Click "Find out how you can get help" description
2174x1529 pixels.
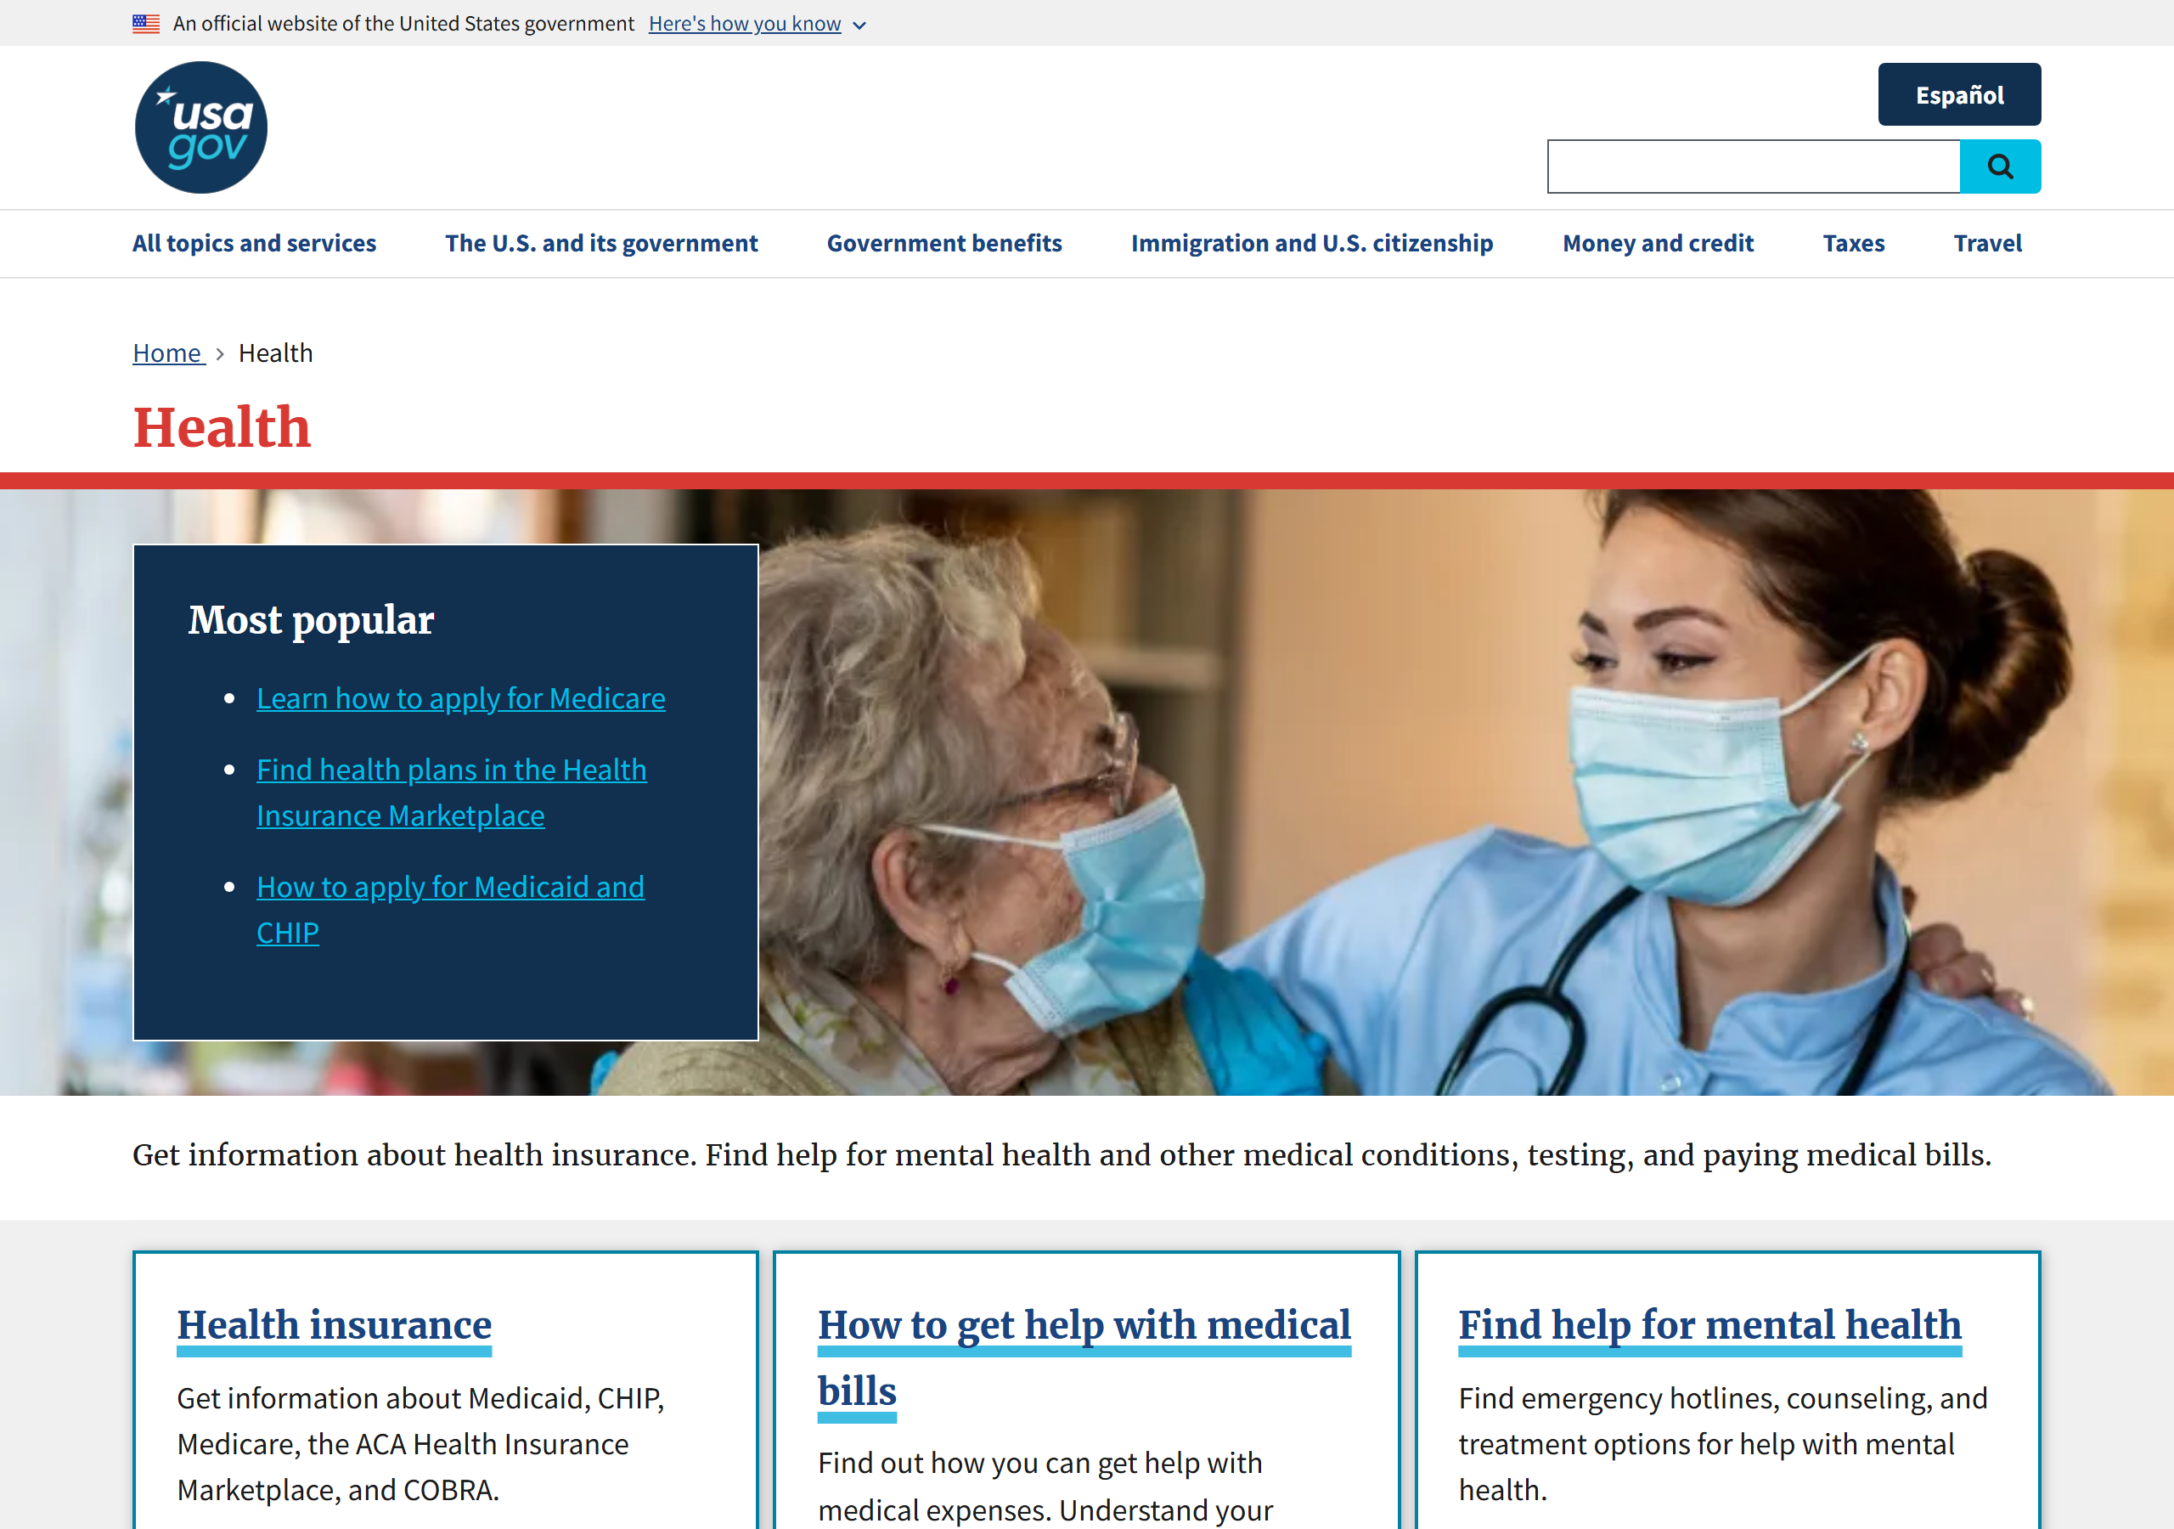point(1045,1486)
